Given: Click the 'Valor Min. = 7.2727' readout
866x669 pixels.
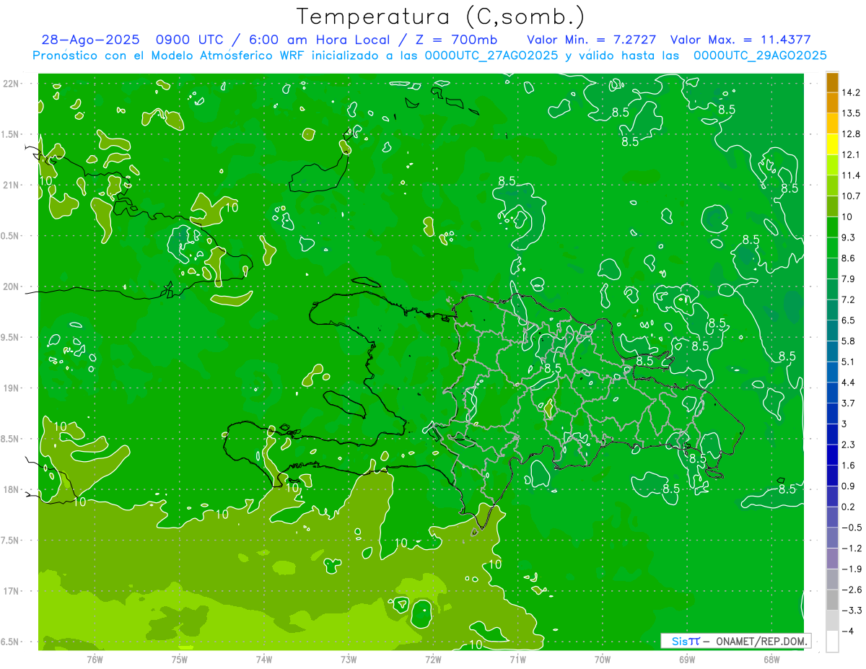Looking at the screenshot, I should click(592, 40).
